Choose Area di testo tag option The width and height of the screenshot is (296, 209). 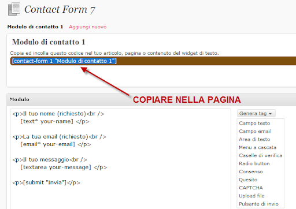[x=254, y=139]
